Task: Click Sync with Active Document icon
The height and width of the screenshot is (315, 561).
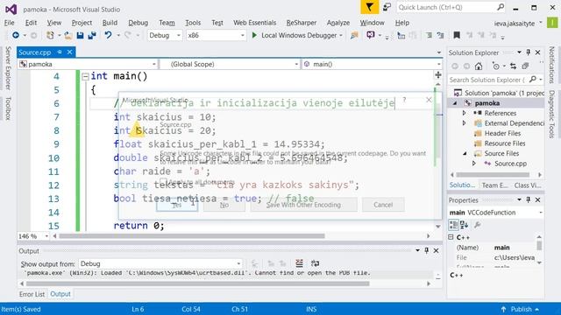Action: [513, 66]
